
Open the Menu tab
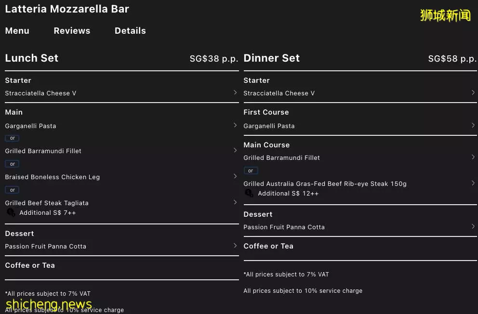coord(17,31)
